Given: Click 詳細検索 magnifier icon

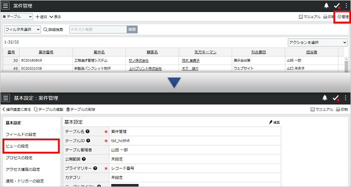Looking at the screenshot, I should [46, 29].
